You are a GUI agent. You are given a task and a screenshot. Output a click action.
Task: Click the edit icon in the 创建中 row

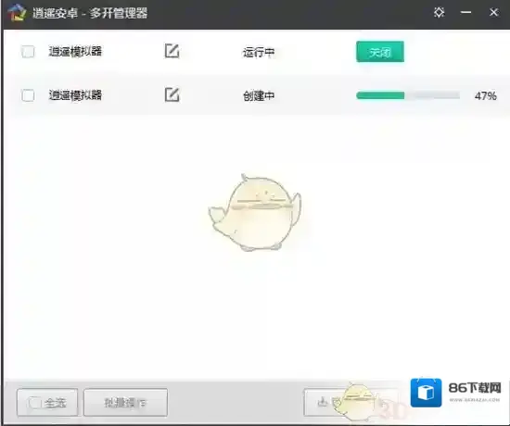coord(172,94)
